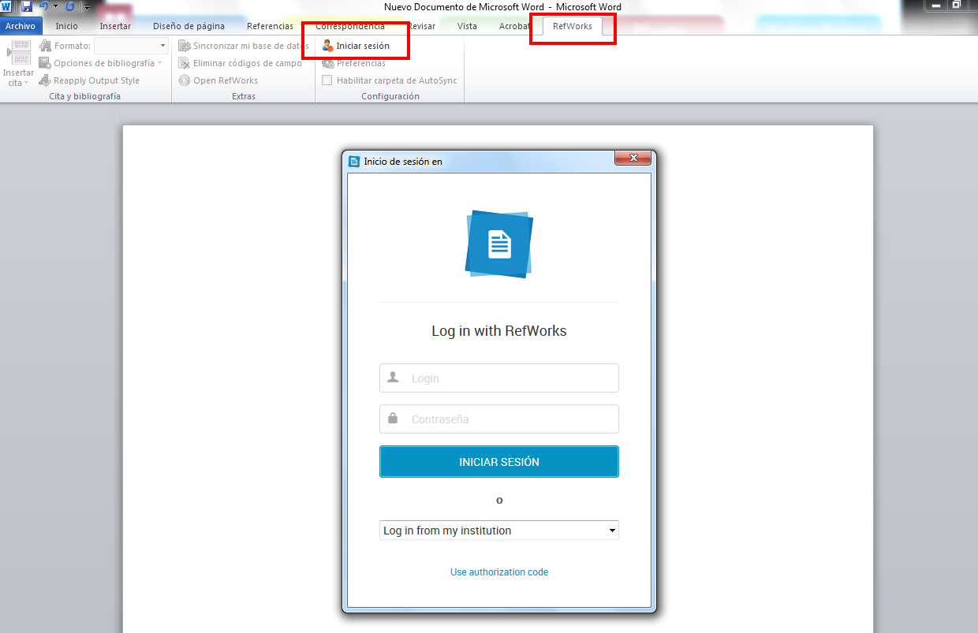978x633 pixels.
Task: Save document via quick access toolbar icon
Action: click(x=27, y=6)
